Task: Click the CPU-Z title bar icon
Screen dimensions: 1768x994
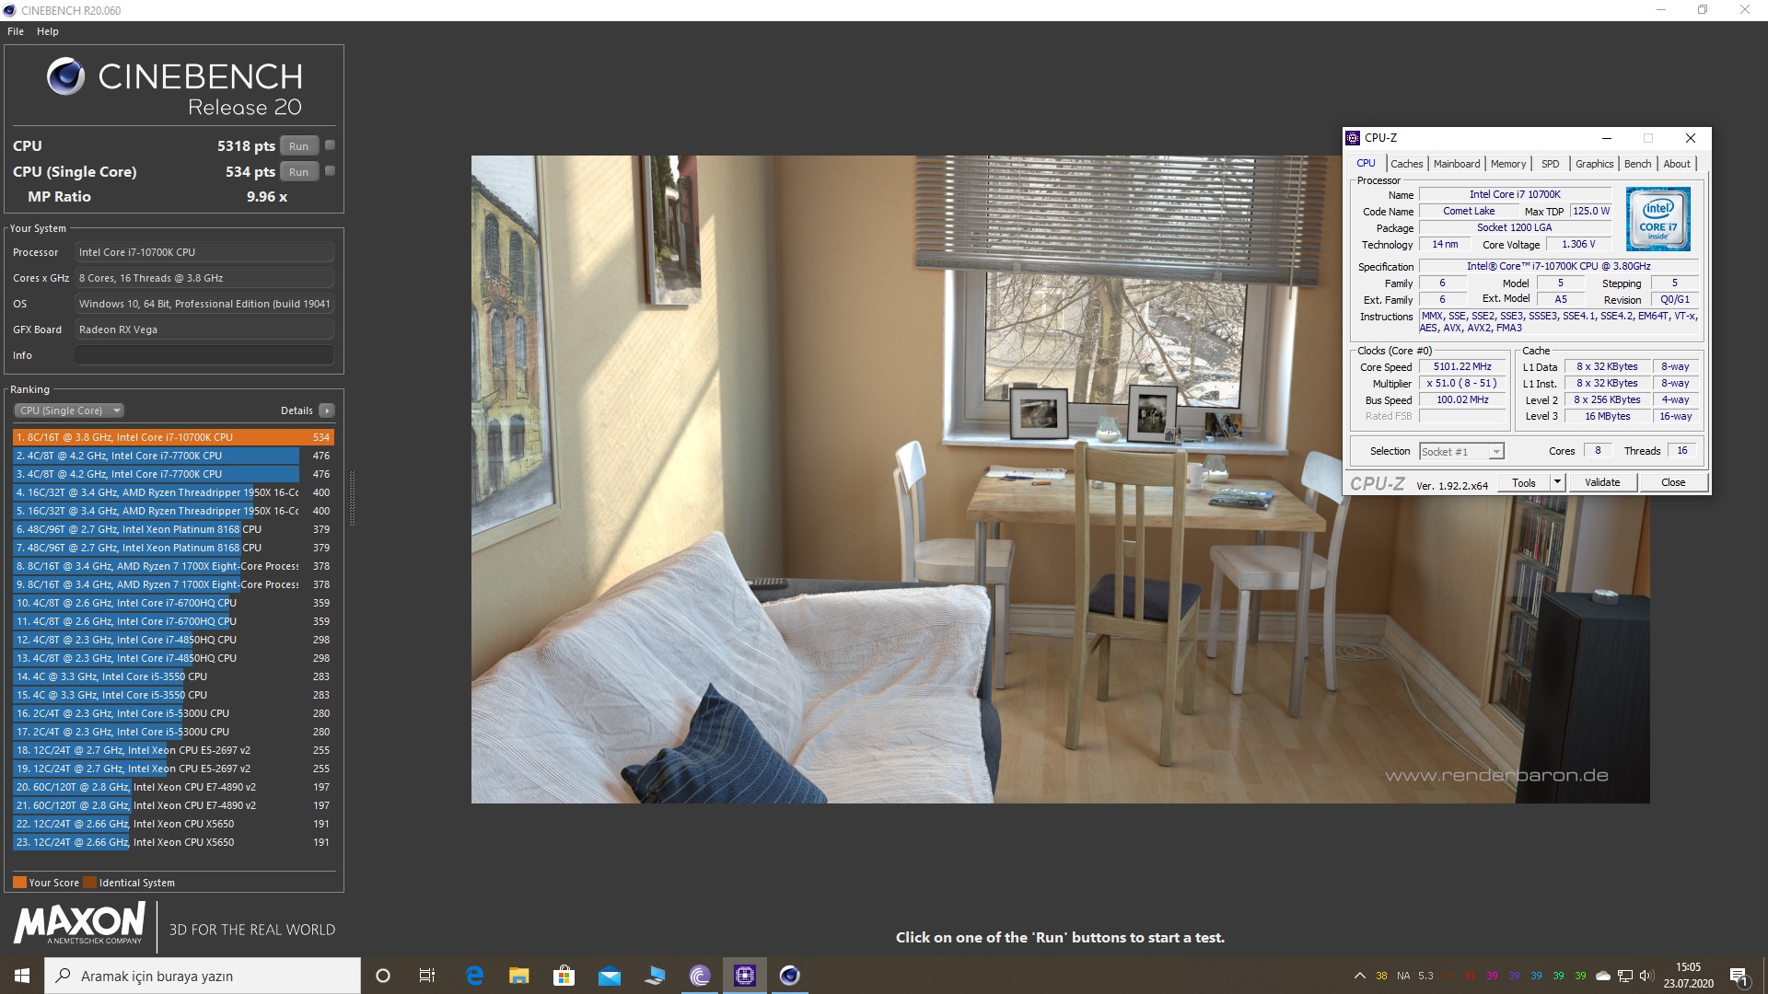Action: (x=1353, y=138)
